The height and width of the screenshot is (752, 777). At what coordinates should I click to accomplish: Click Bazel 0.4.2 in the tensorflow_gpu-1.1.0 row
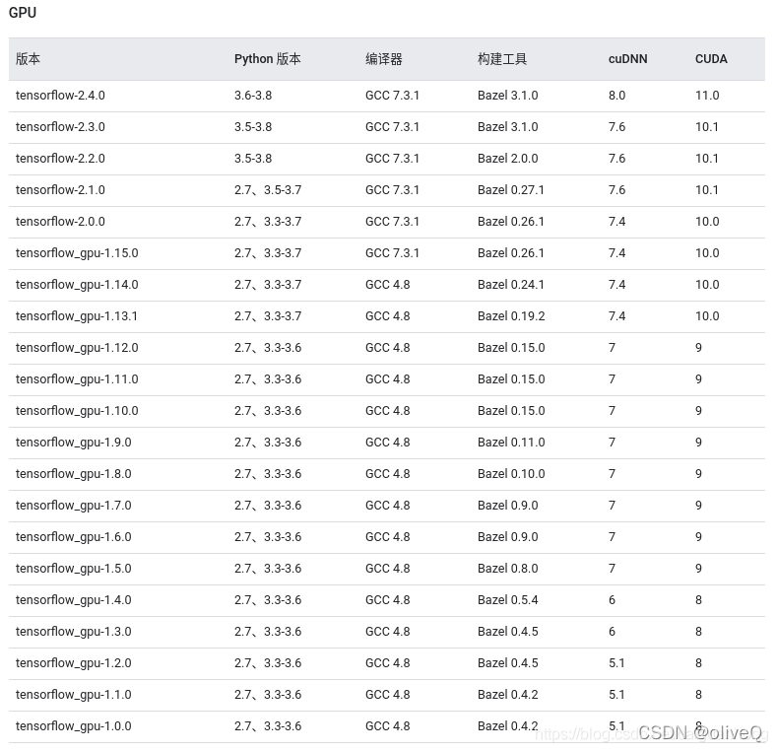(508, 695)
